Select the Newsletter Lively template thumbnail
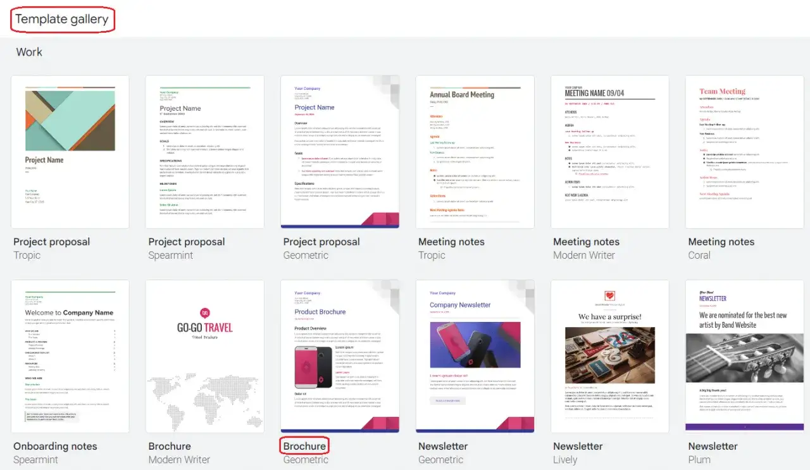Screen dimensions: 810x470 (x=609, y=356)
